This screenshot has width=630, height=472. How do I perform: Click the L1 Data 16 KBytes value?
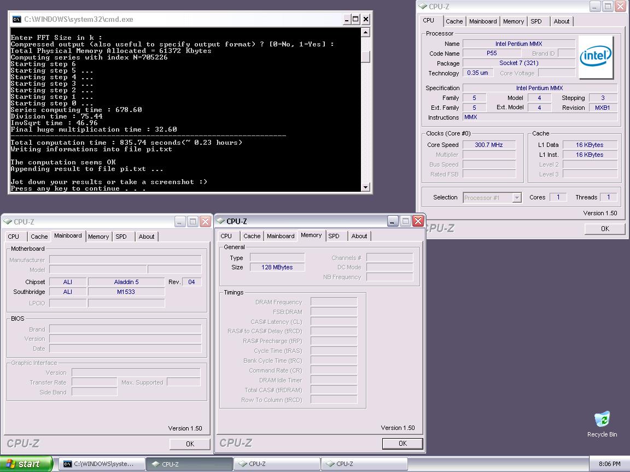click(590, 145)
